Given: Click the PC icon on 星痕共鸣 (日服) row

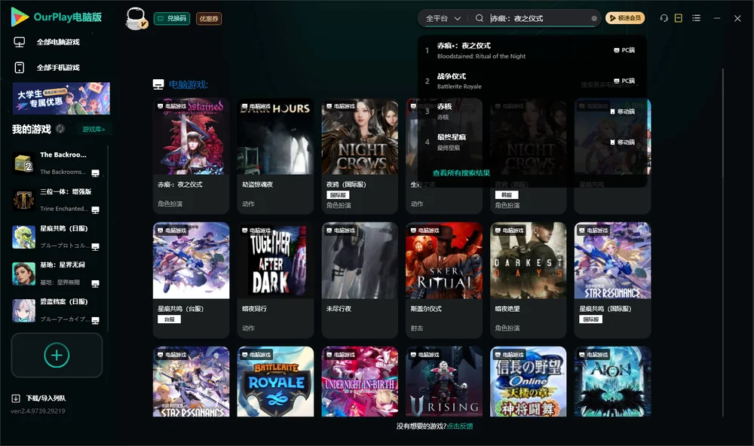Looking at the screenshot, I should pyautogui.click(x=95, y=247).
